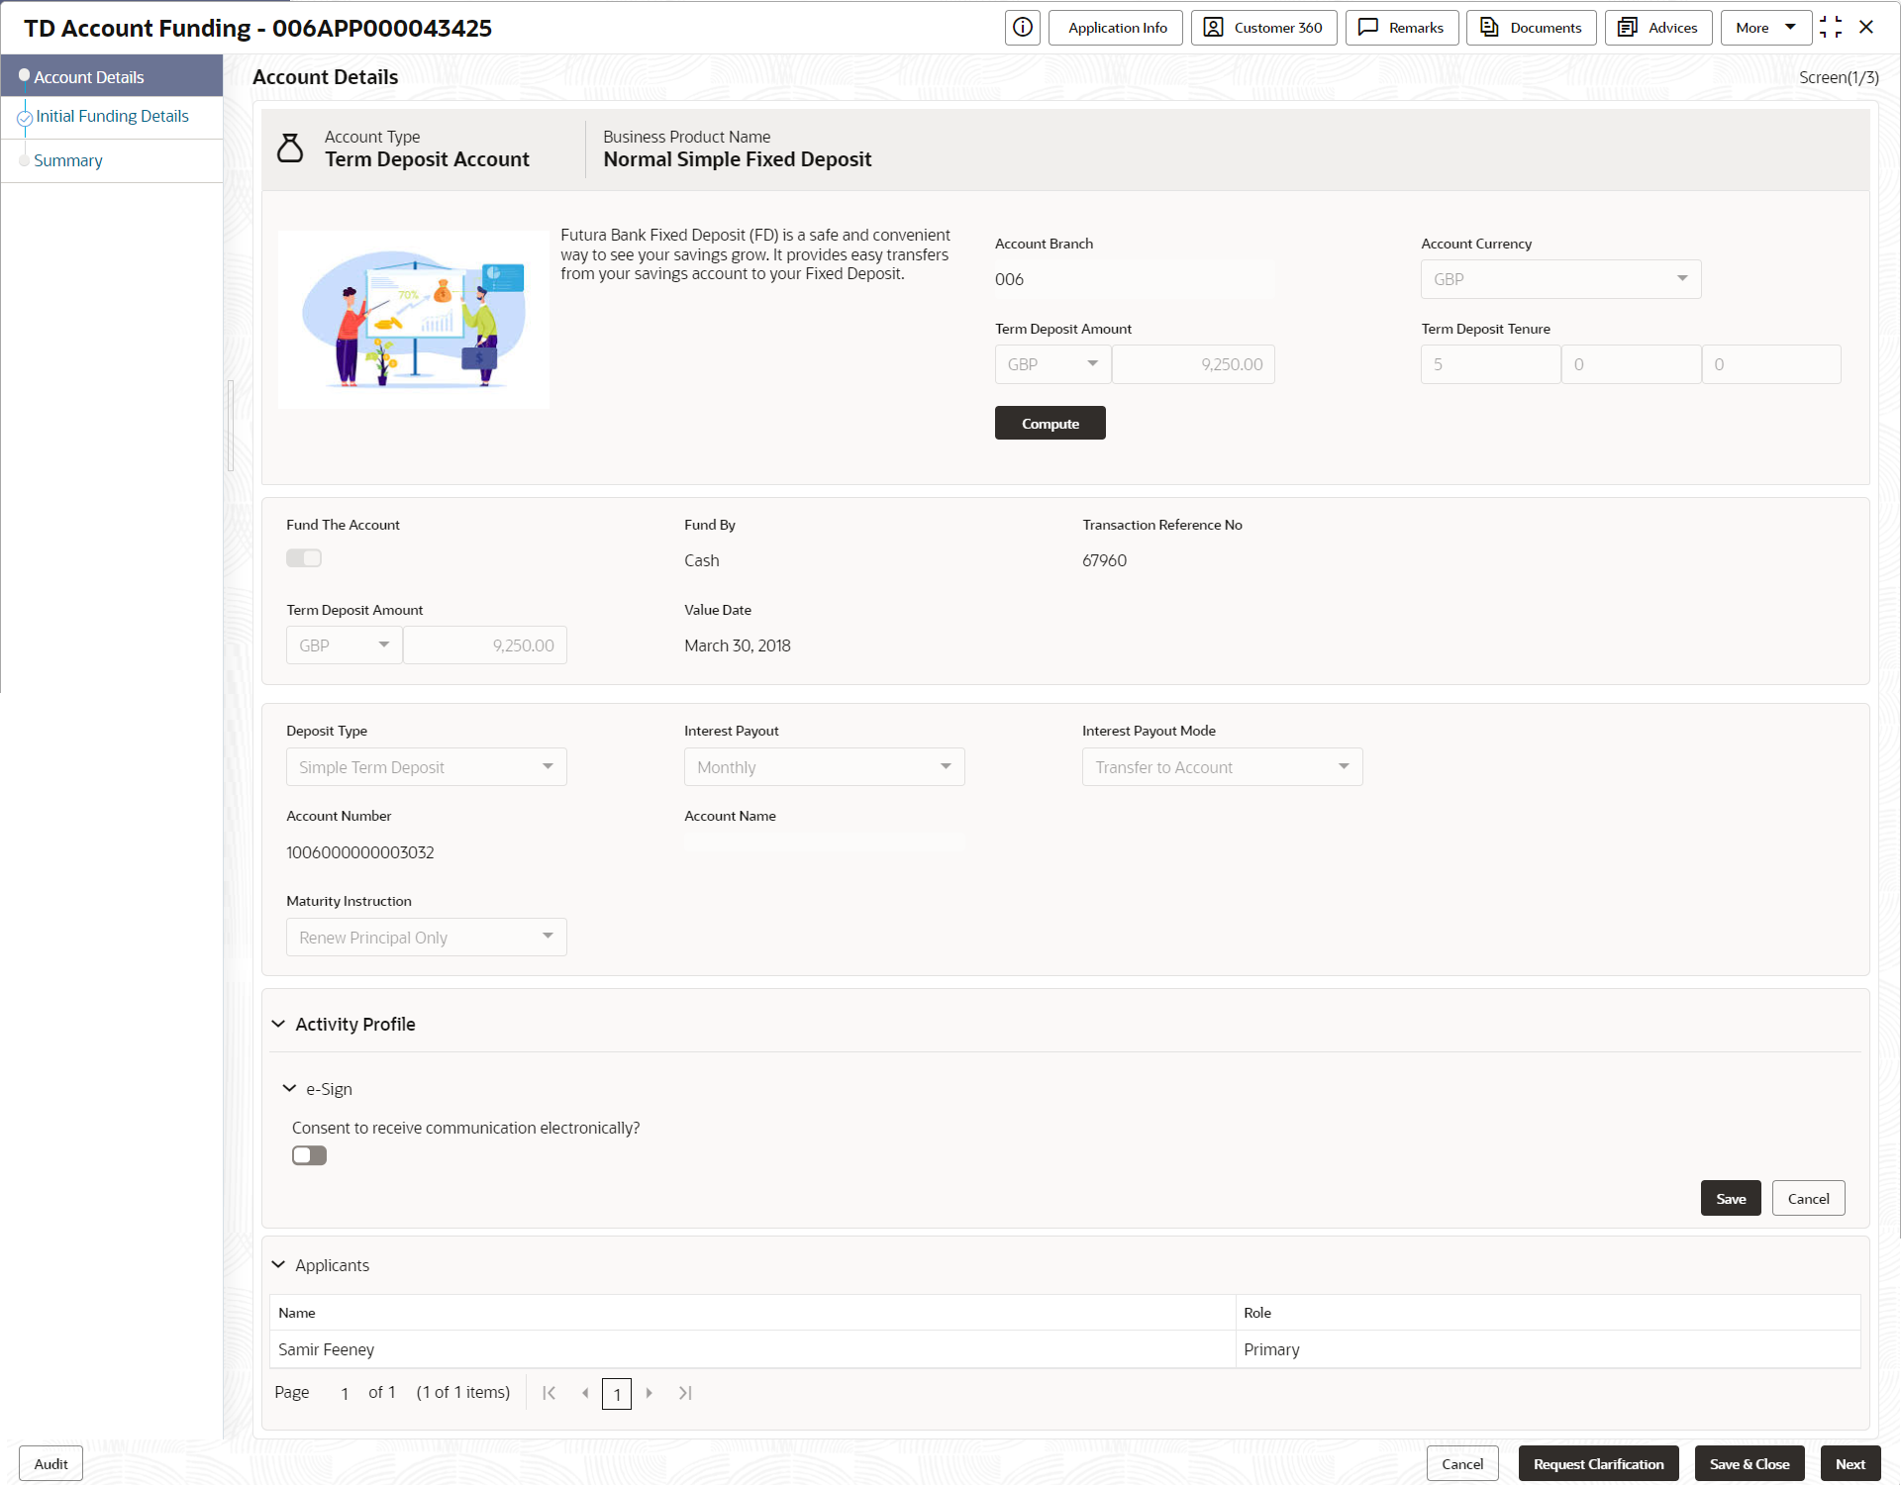1901x1487 pixels.
Task: Open the Advices panel
Action: [1658, 28]
